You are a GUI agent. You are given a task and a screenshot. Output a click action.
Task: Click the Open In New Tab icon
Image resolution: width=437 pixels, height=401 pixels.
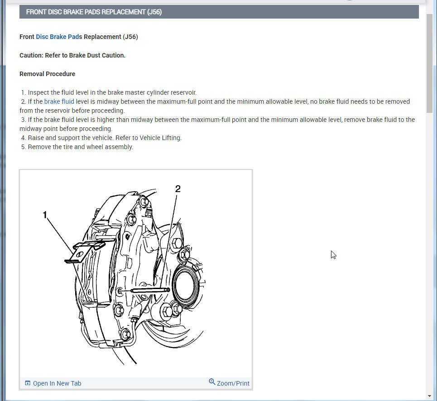click(x=28, y=383)
